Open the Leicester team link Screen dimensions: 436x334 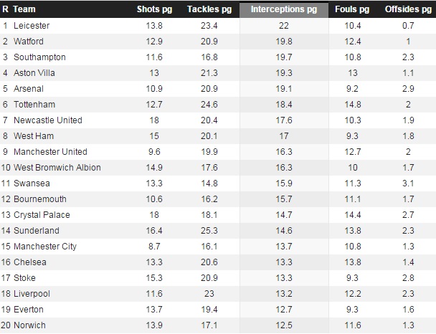click(x=32, y=26)
